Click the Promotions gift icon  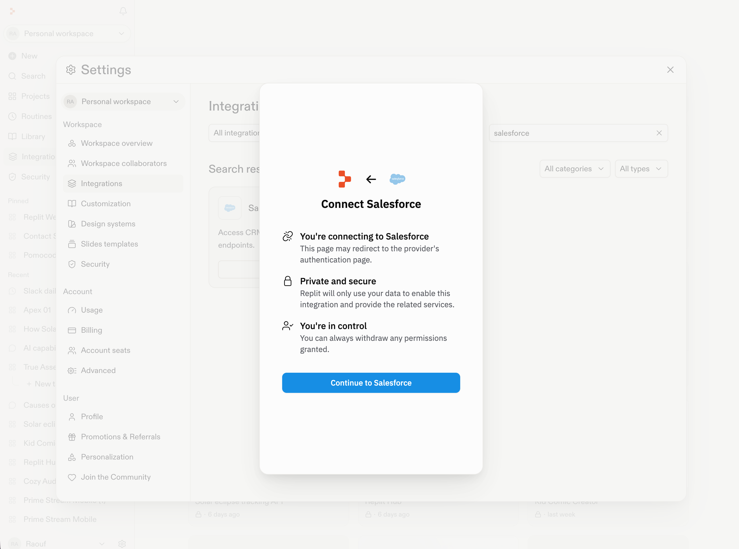click(72, 437)
